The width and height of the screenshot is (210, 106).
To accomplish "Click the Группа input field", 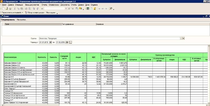I will coord(109,38).
